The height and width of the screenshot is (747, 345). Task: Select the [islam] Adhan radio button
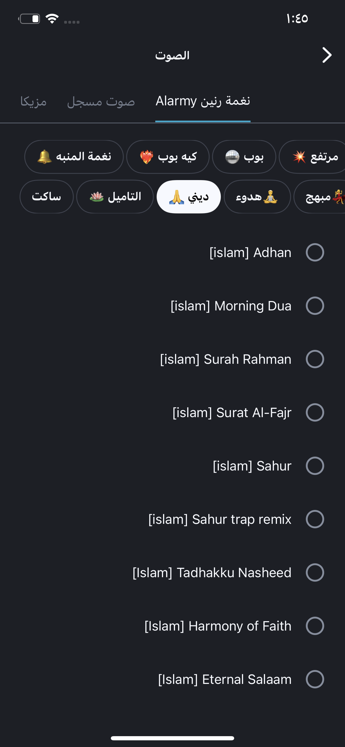(x=315, y=252)
